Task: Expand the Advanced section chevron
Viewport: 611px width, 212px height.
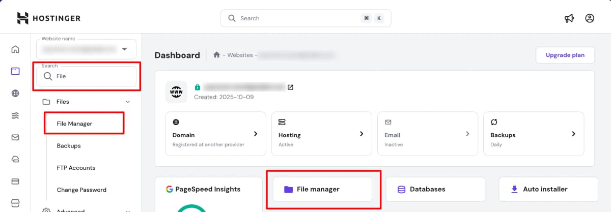Action: tap(128, 210)
